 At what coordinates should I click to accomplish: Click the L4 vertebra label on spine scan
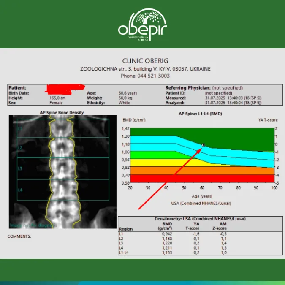(x=20, y=190)
